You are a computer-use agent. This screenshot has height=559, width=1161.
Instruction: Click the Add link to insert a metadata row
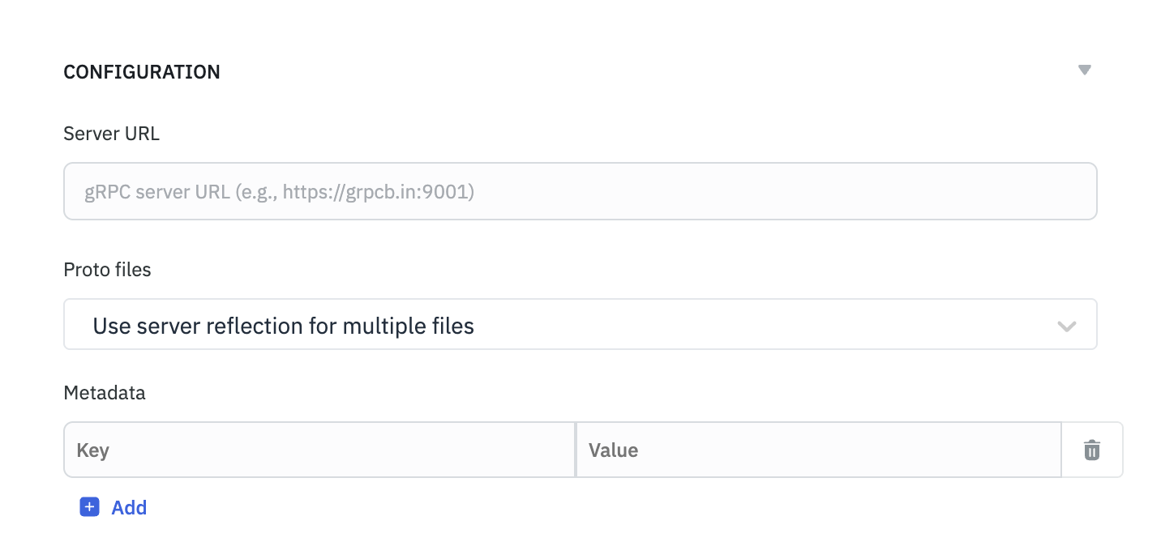[129, 506]
